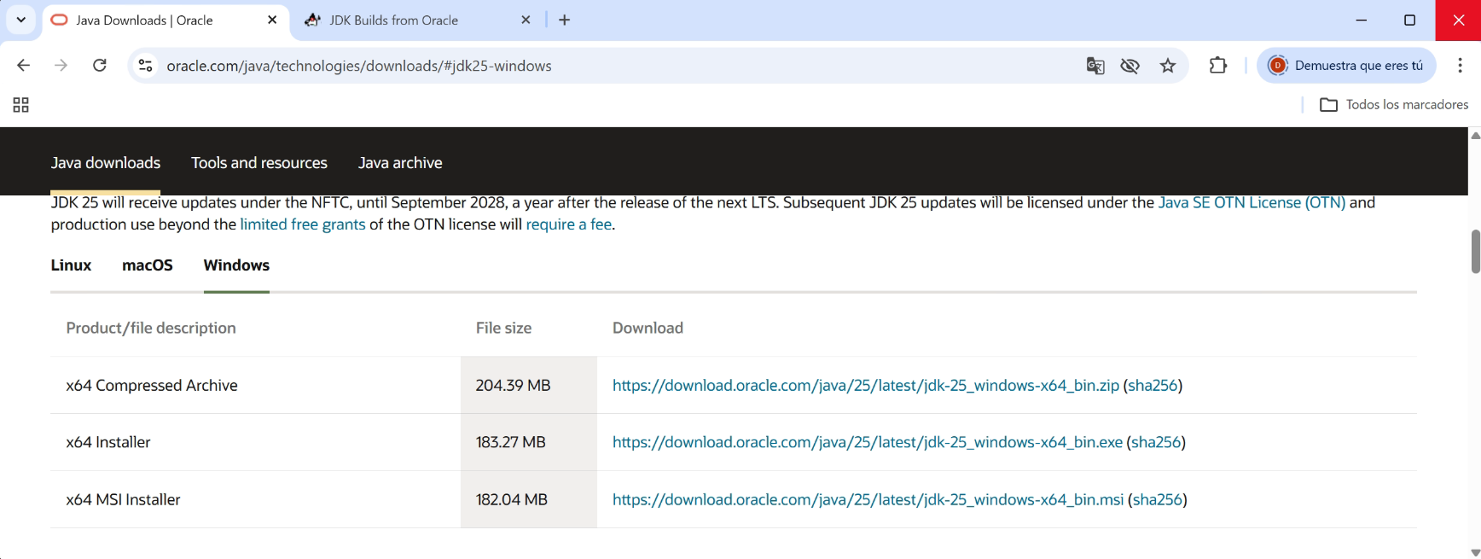Close the JDK Builds from Oracle tab
This screenshot has width=1481, height=559.
click(x=526, y=20)
